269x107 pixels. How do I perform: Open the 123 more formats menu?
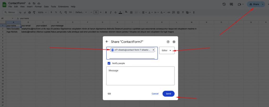[70, 13]
